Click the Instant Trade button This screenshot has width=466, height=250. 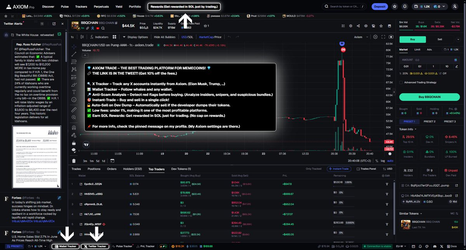point(339,169)
